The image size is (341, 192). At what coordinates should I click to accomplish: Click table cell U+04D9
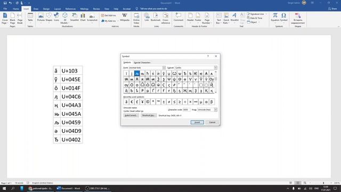[71, 131]
